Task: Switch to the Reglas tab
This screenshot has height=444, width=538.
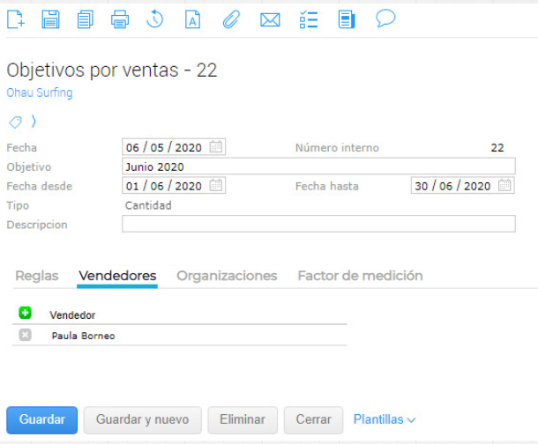Action: tap(37, 276)
